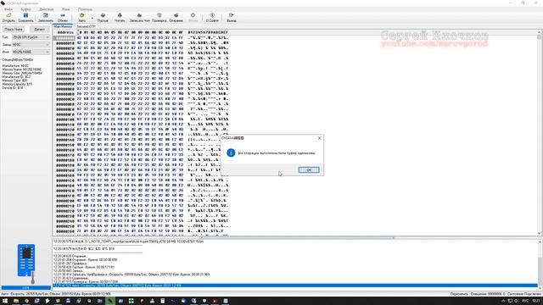This screenshot has height=305, width=543.
Task: Open the Windows Start menu
Action: [5, 302]
